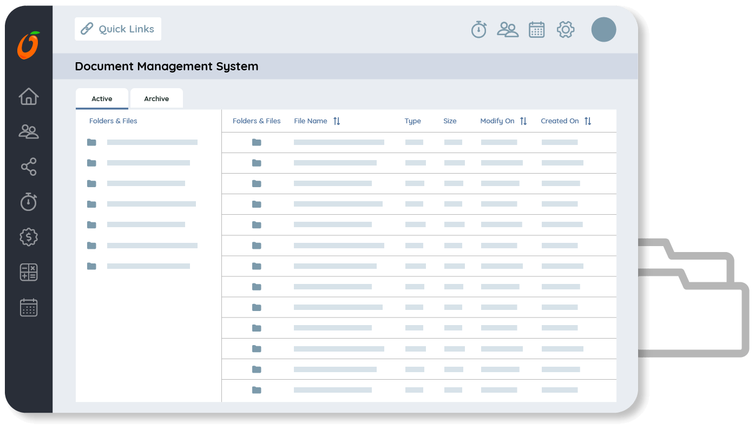Open the dollar gear icon in sidebar

pyautogui.click(x=29, y=237)
